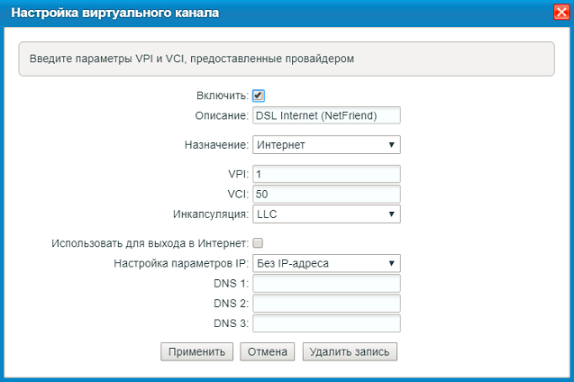The width and height of the screenshot is (574, 382).
Task: Click the Описание label text
Action: (x=221, y=115)
